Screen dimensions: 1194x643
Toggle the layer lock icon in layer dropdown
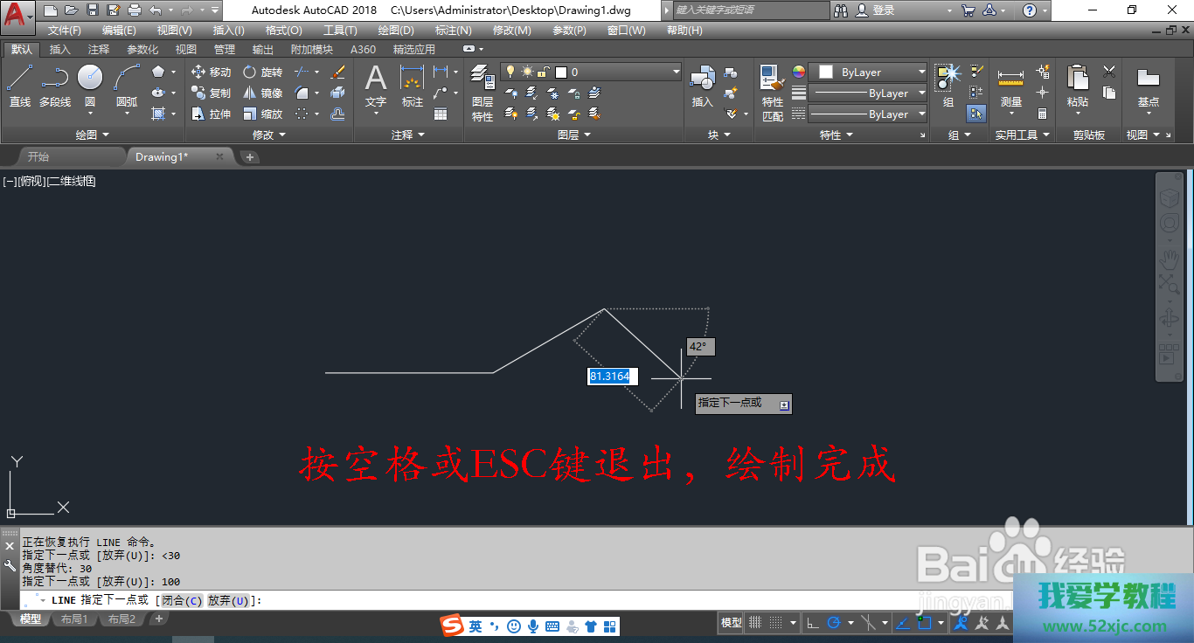pyautogui.click(x=543, y=73)
